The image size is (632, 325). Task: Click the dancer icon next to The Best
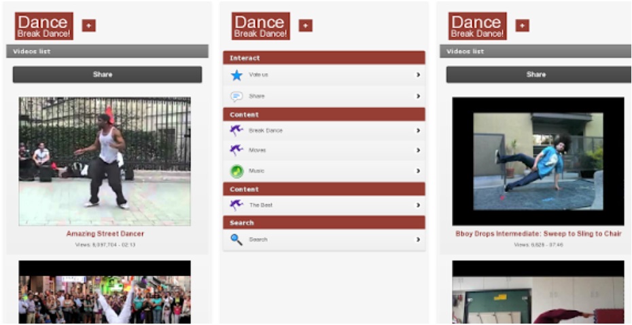click(236, 205)
